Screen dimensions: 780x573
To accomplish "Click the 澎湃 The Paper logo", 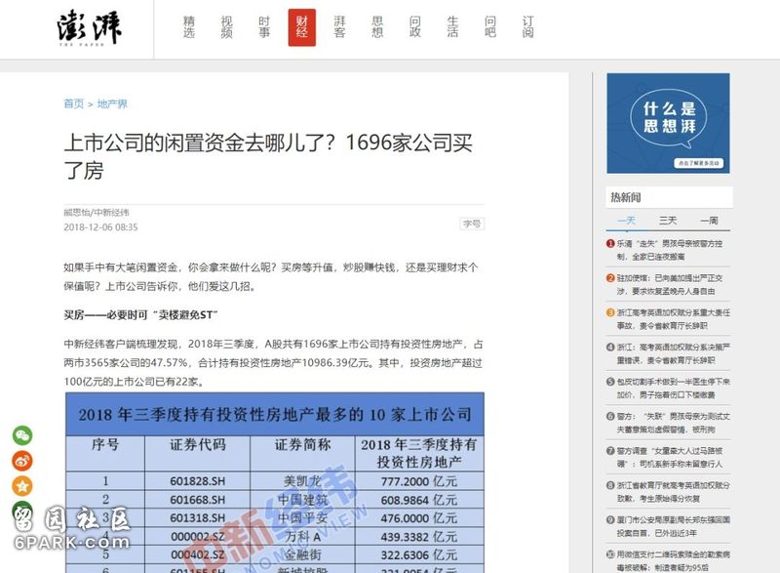I will [89, 27].
